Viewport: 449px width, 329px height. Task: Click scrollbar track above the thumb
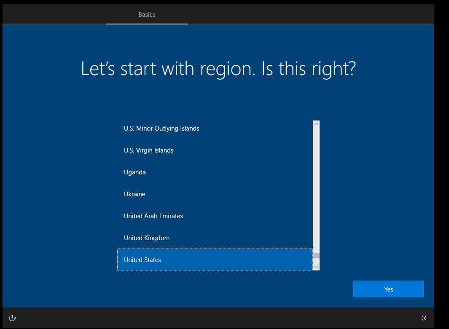316,190
